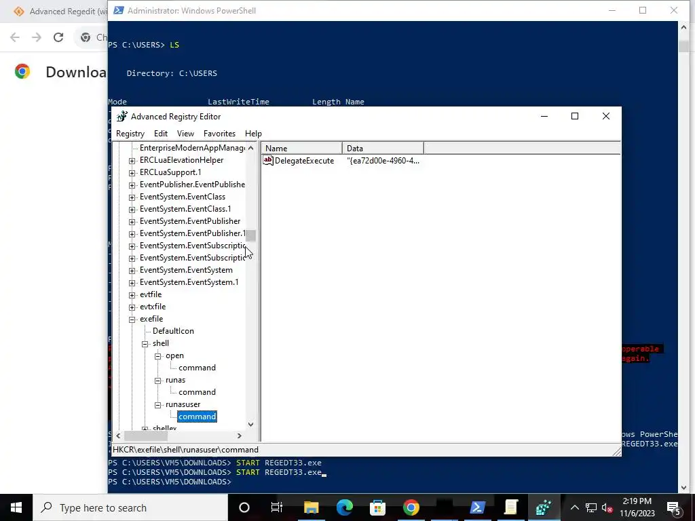Click the tree pane scroll down arrow
Viewport: 695px width, 521px height.
(x=251, y=424)
